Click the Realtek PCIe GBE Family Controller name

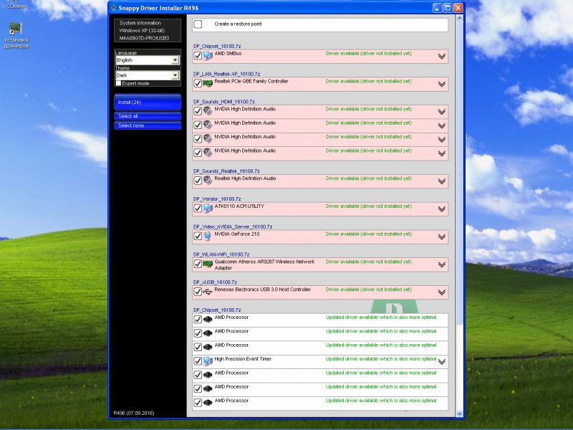point(251,81)
